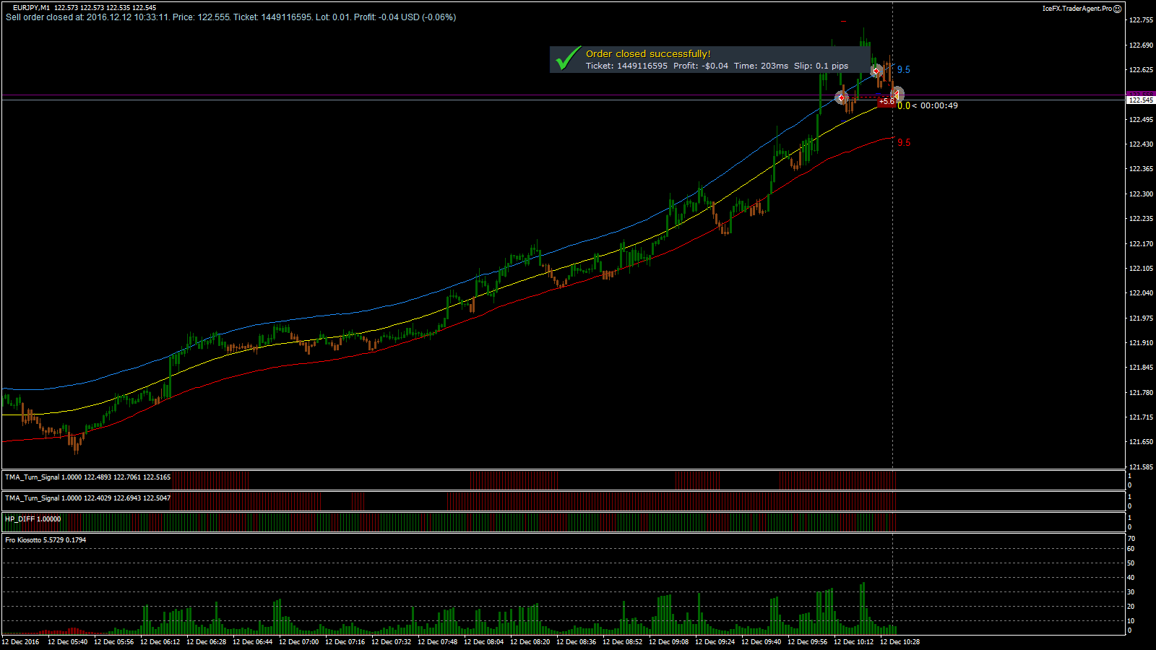Viewport: 1156px width, 650px height.
Task: Click the TMA_Turn_Signal label showing 122.4029
Action: [87, 498]
